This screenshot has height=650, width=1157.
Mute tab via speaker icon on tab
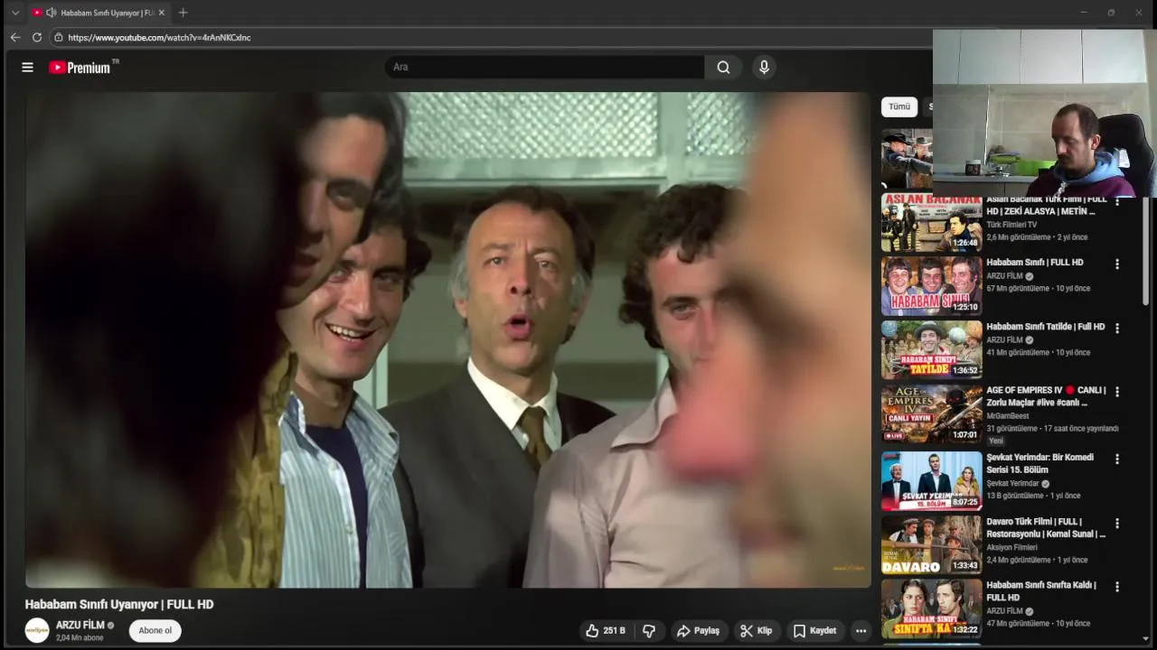coord(52,13)
